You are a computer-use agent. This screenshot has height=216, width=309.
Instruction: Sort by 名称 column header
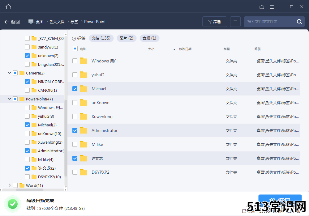tap(83, 49)
